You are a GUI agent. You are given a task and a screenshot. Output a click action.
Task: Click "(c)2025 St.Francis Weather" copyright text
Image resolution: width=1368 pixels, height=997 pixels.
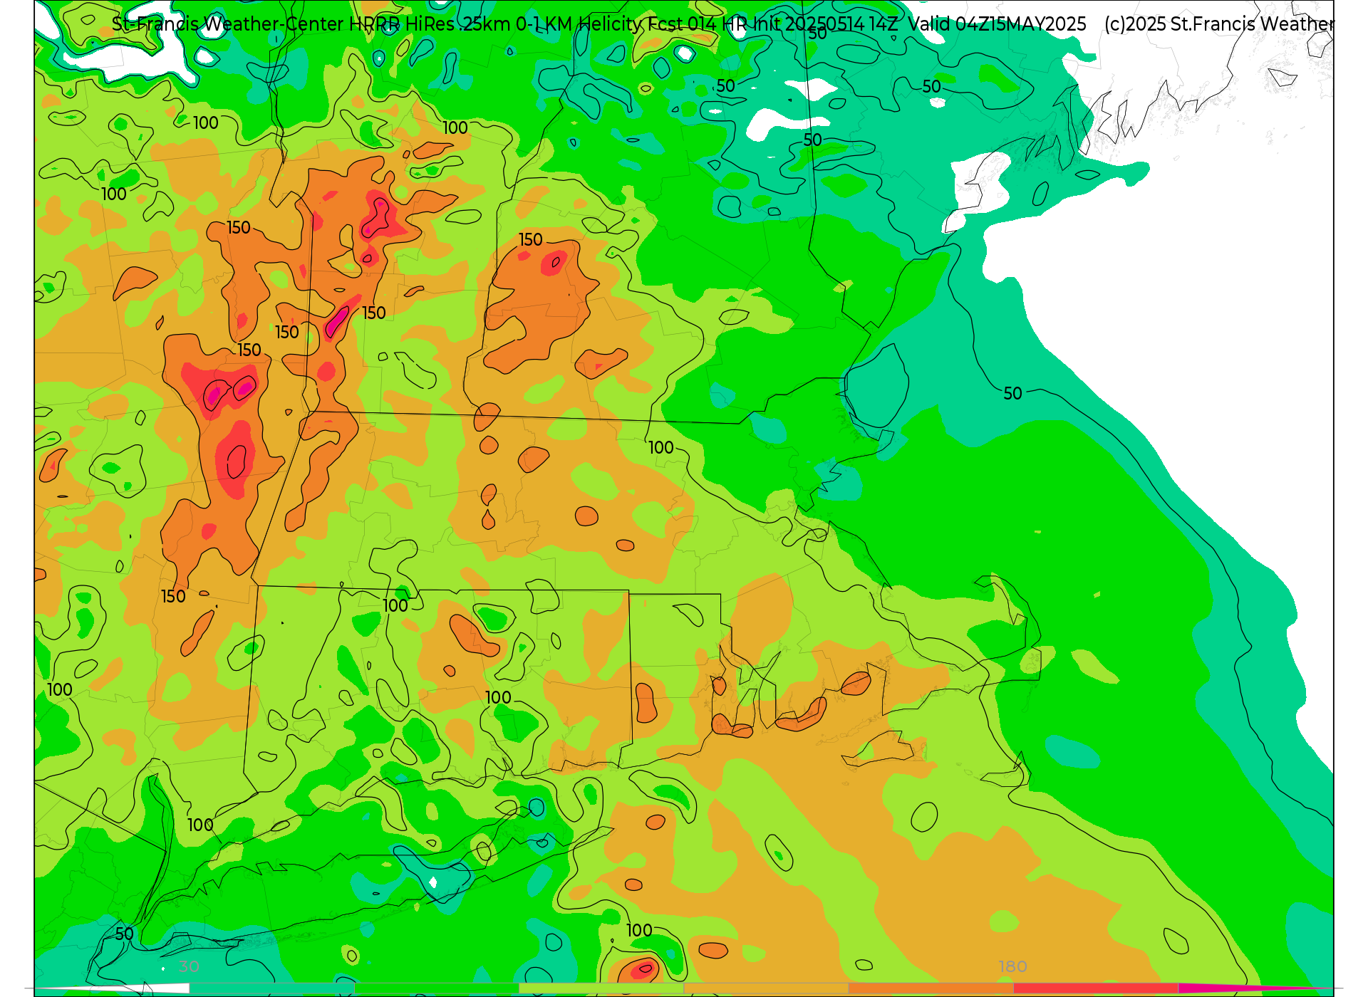pos(1218,24)
